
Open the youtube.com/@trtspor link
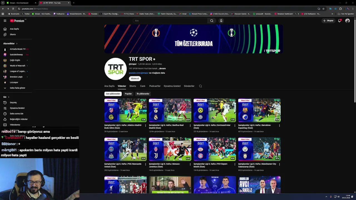point(139,73)
